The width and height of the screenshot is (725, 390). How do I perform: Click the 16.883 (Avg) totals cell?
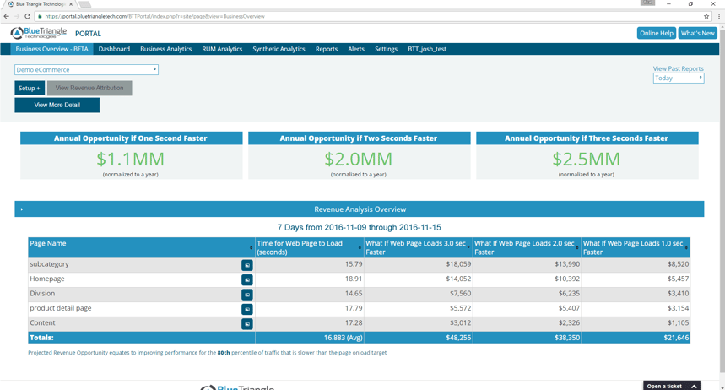point(309,338)
